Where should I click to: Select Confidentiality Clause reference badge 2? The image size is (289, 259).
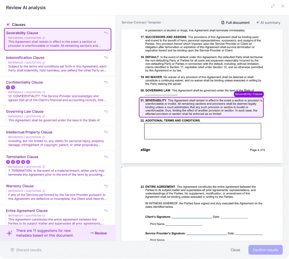point(13,87)
